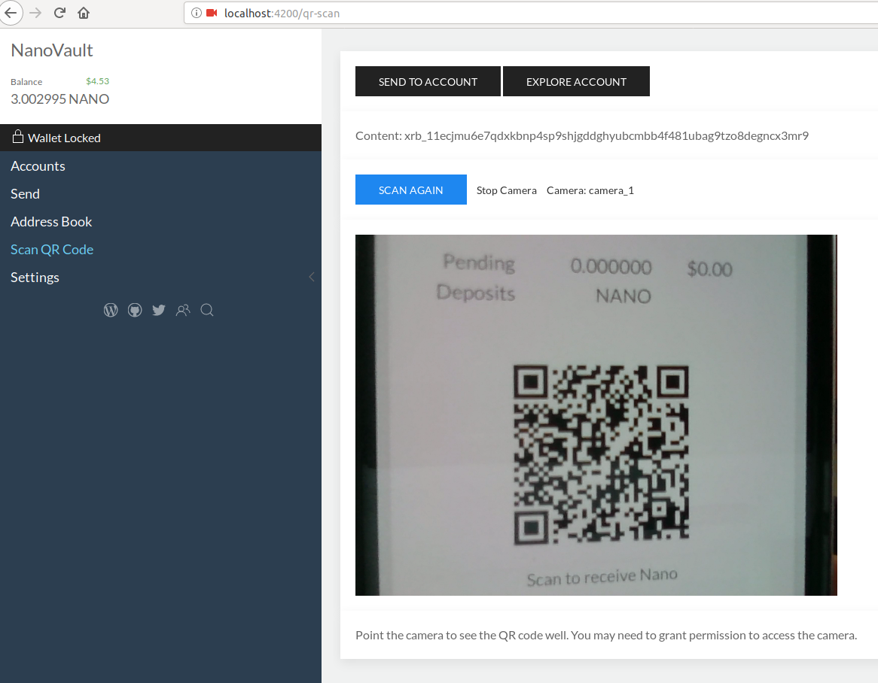The height and width of the screenshot is (683, 878).
Task: Click the Twitter bird icon
Action: (x=159, y=310)
